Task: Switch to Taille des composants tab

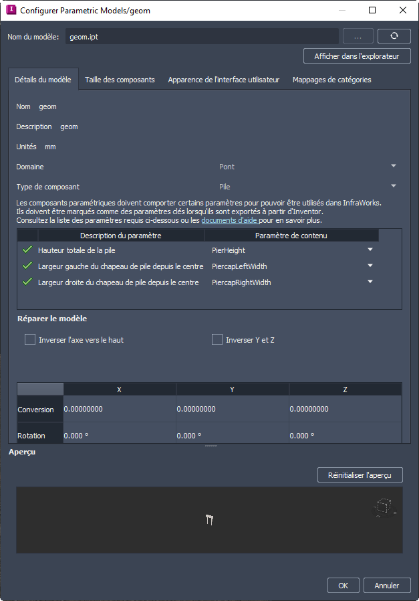Action: [x=120, y=80]
